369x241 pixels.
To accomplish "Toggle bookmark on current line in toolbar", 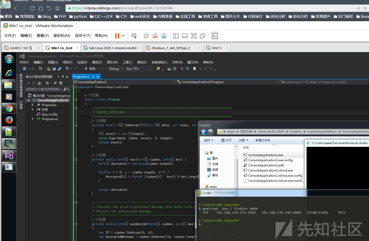I will (x=195, y=69).
